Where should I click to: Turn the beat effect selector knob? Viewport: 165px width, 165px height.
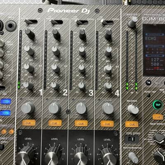(160, 138)
